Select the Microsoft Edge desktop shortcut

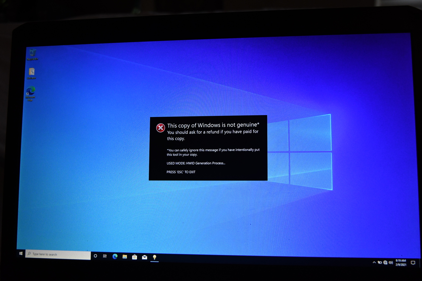[31, 93]
